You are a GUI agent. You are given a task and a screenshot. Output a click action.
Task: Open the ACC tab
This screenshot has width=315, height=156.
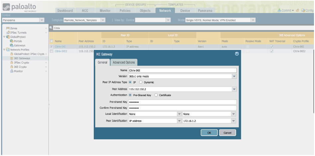point(85,11)
